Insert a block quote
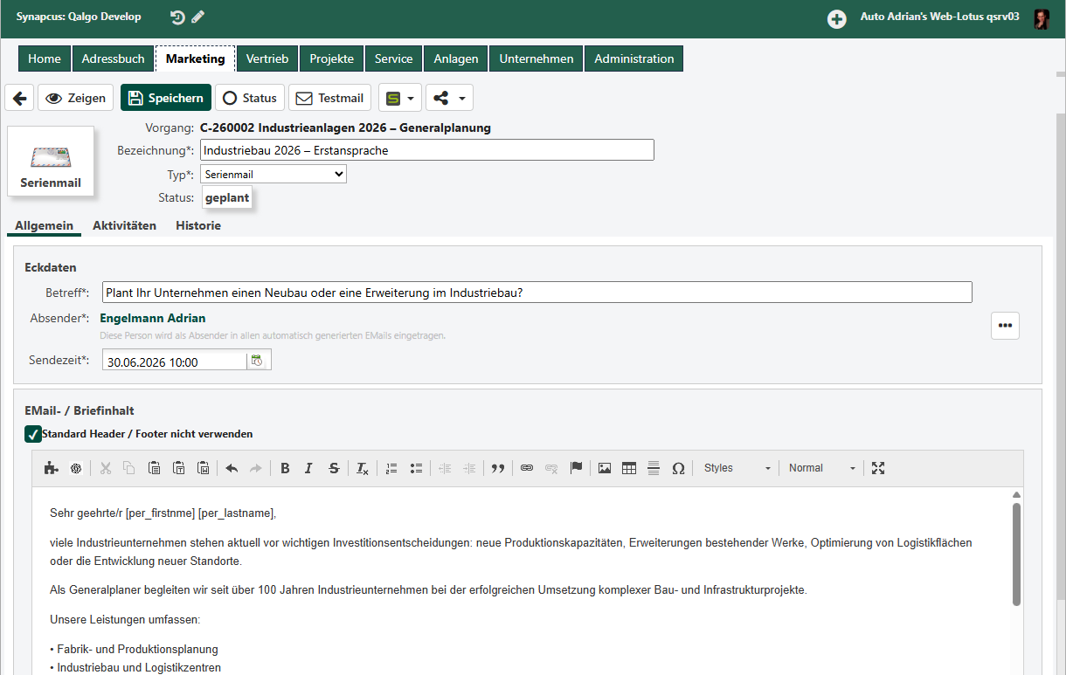This screenshot has height=675, width=1066. click(498, 468)
